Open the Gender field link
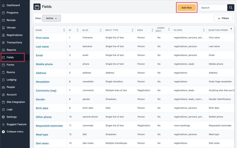237x148 pixels. tap(40, 99)
